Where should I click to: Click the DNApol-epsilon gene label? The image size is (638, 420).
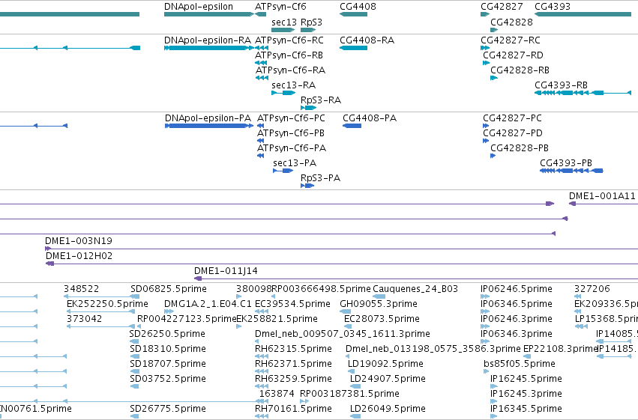(x=199, y=7)
